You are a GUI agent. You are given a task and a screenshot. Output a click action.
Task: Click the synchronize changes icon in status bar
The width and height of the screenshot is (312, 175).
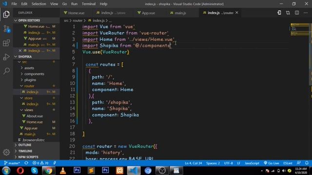(26, 163)
